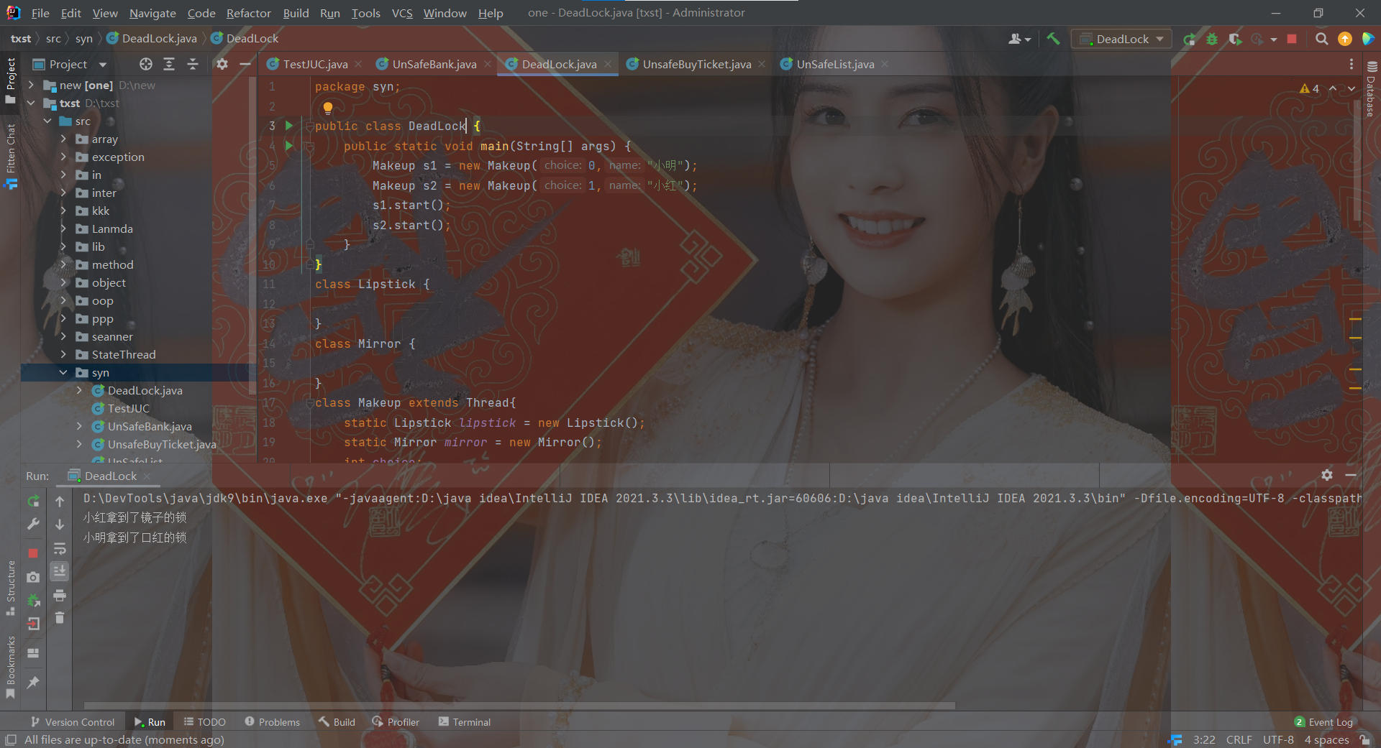Viewport: 1381px width, 748px height.
Task: Click the run gutter arrow beside the main method
Action: 289,146
